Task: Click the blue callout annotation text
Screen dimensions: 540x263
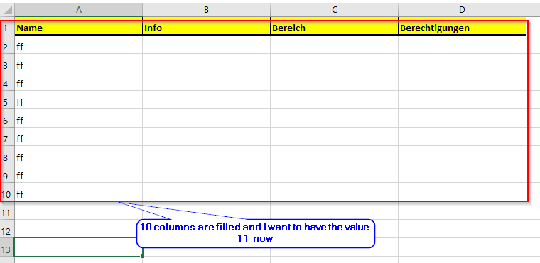Action: [255, 233]
